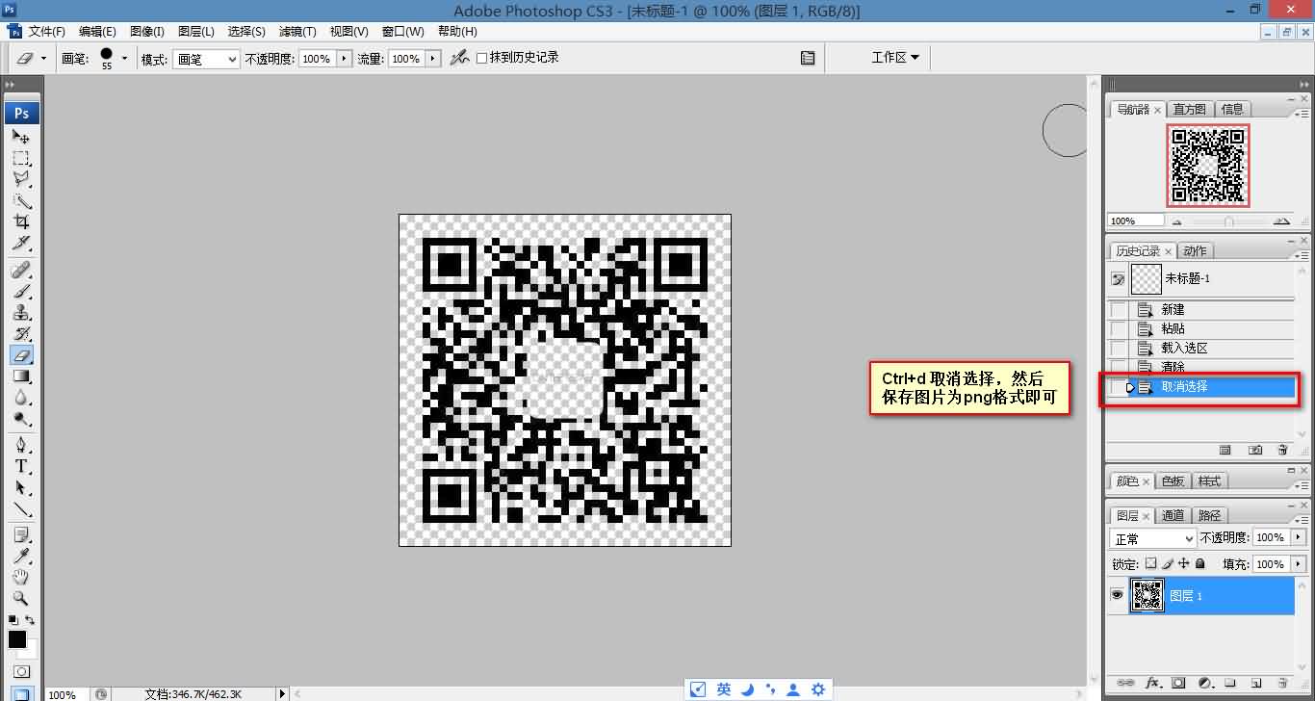Click the navigator zoom 100% field

click(x=1136, y=221)
